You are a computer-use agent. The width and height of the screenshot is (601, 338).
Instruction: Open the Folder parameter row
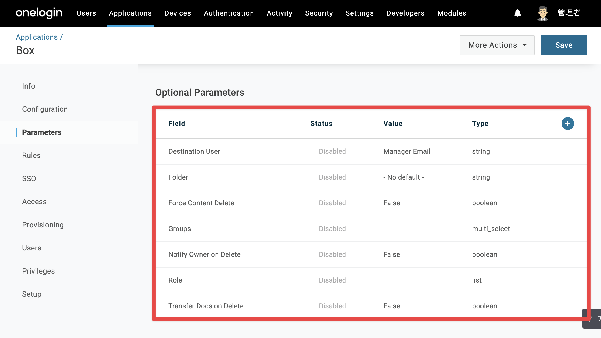point(371,177)
